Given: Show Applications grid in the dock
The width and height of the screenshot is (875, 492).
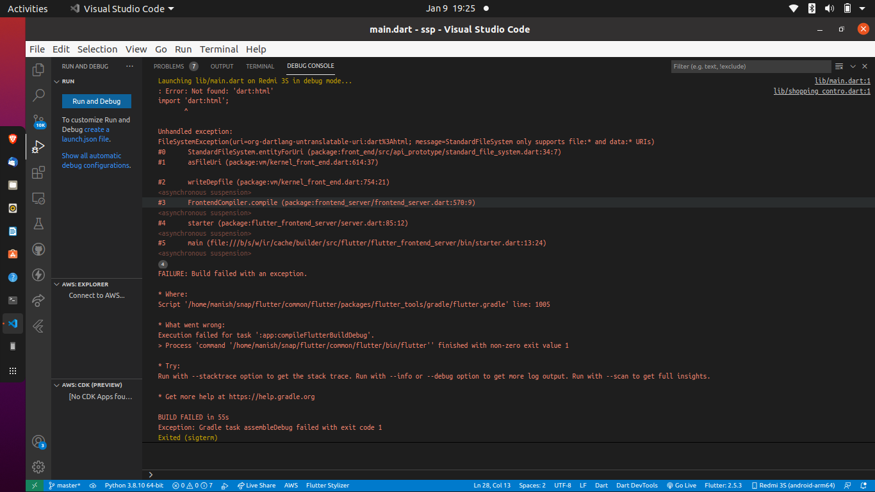Looking at the screenshot, I should 13,371.
